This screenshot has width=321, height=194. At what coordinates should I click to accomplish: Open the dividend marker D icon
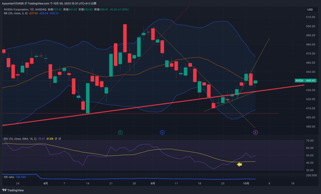pos(162,132)
